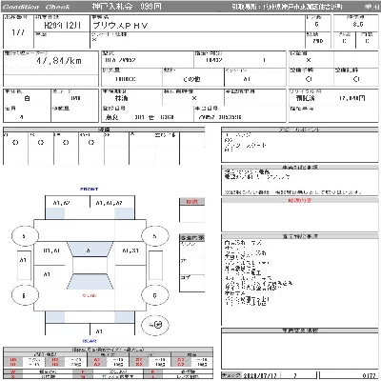The image size is (381, 381).
Task: Click the fourth equipment circle mark
Action: (x=91, y=143)
